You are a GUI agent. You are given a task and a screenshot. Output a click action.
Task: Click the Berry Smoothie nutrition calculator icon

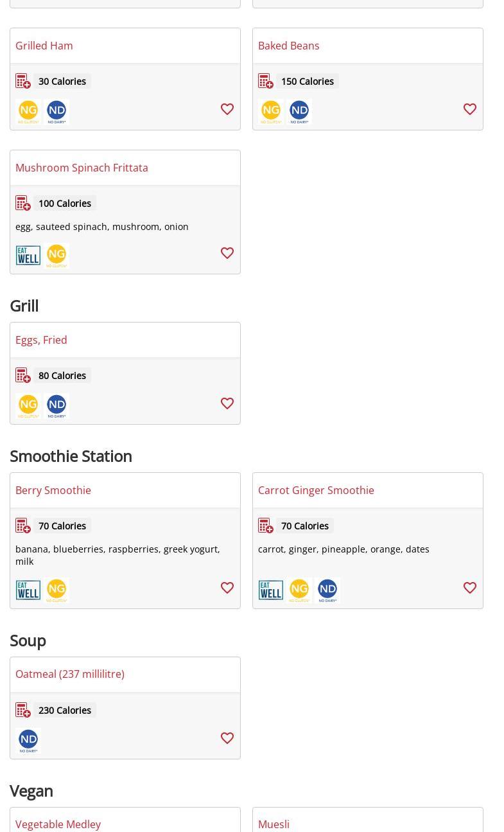pyautogui.click(x=23, y=526)
